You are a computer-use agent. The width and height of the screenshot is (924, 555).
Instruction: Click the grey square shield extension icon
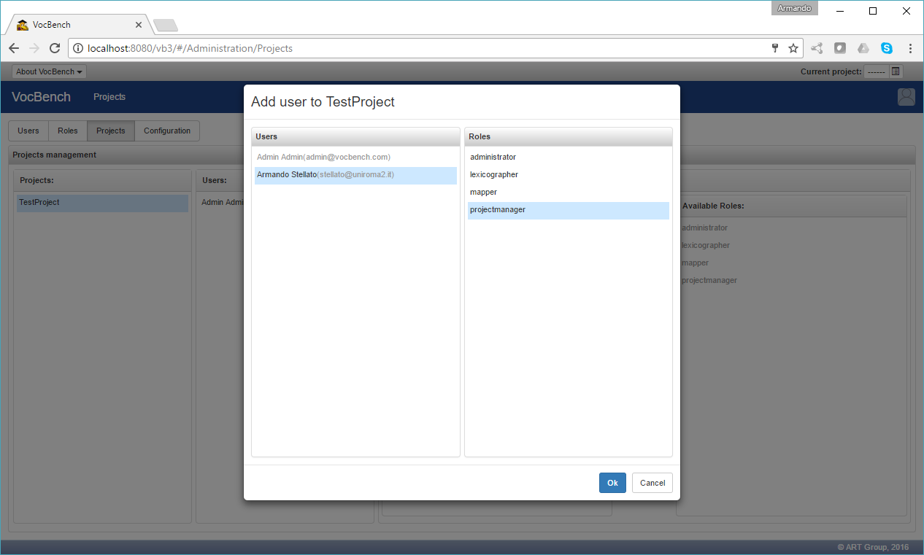(840, 48)
